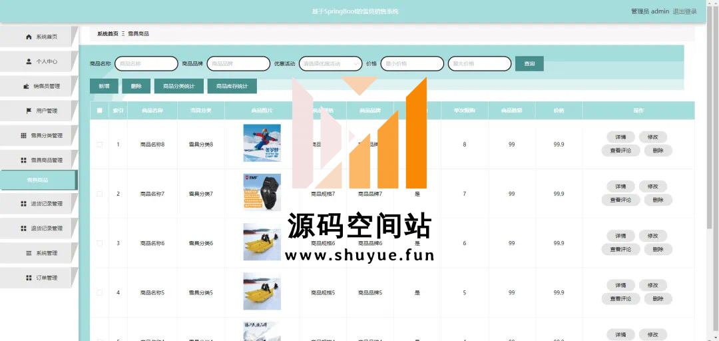The image size is (719, 341).
Task: Open the 优惠活动 dropdown selector
Action: pos(331,64)
